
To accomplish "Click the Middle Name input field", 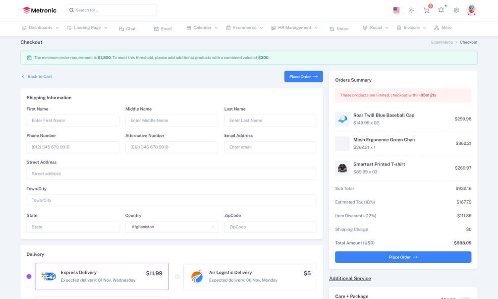I will pyautogui.click(x=171, y=120).
